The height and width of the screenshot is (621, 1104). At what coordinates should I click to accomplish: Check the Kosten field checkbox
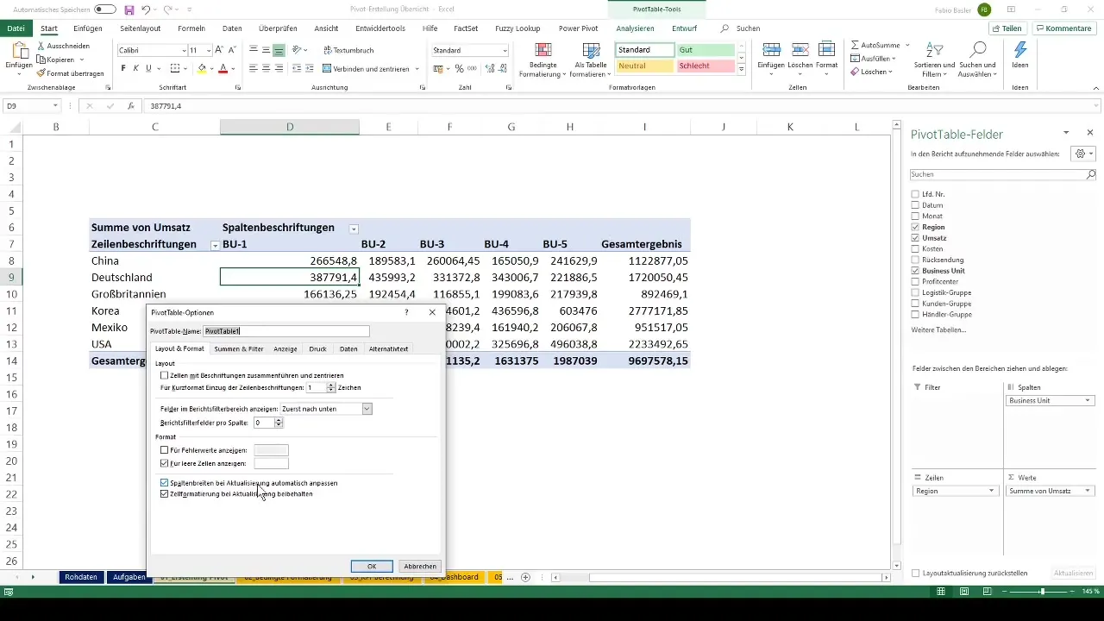[915, 248]
